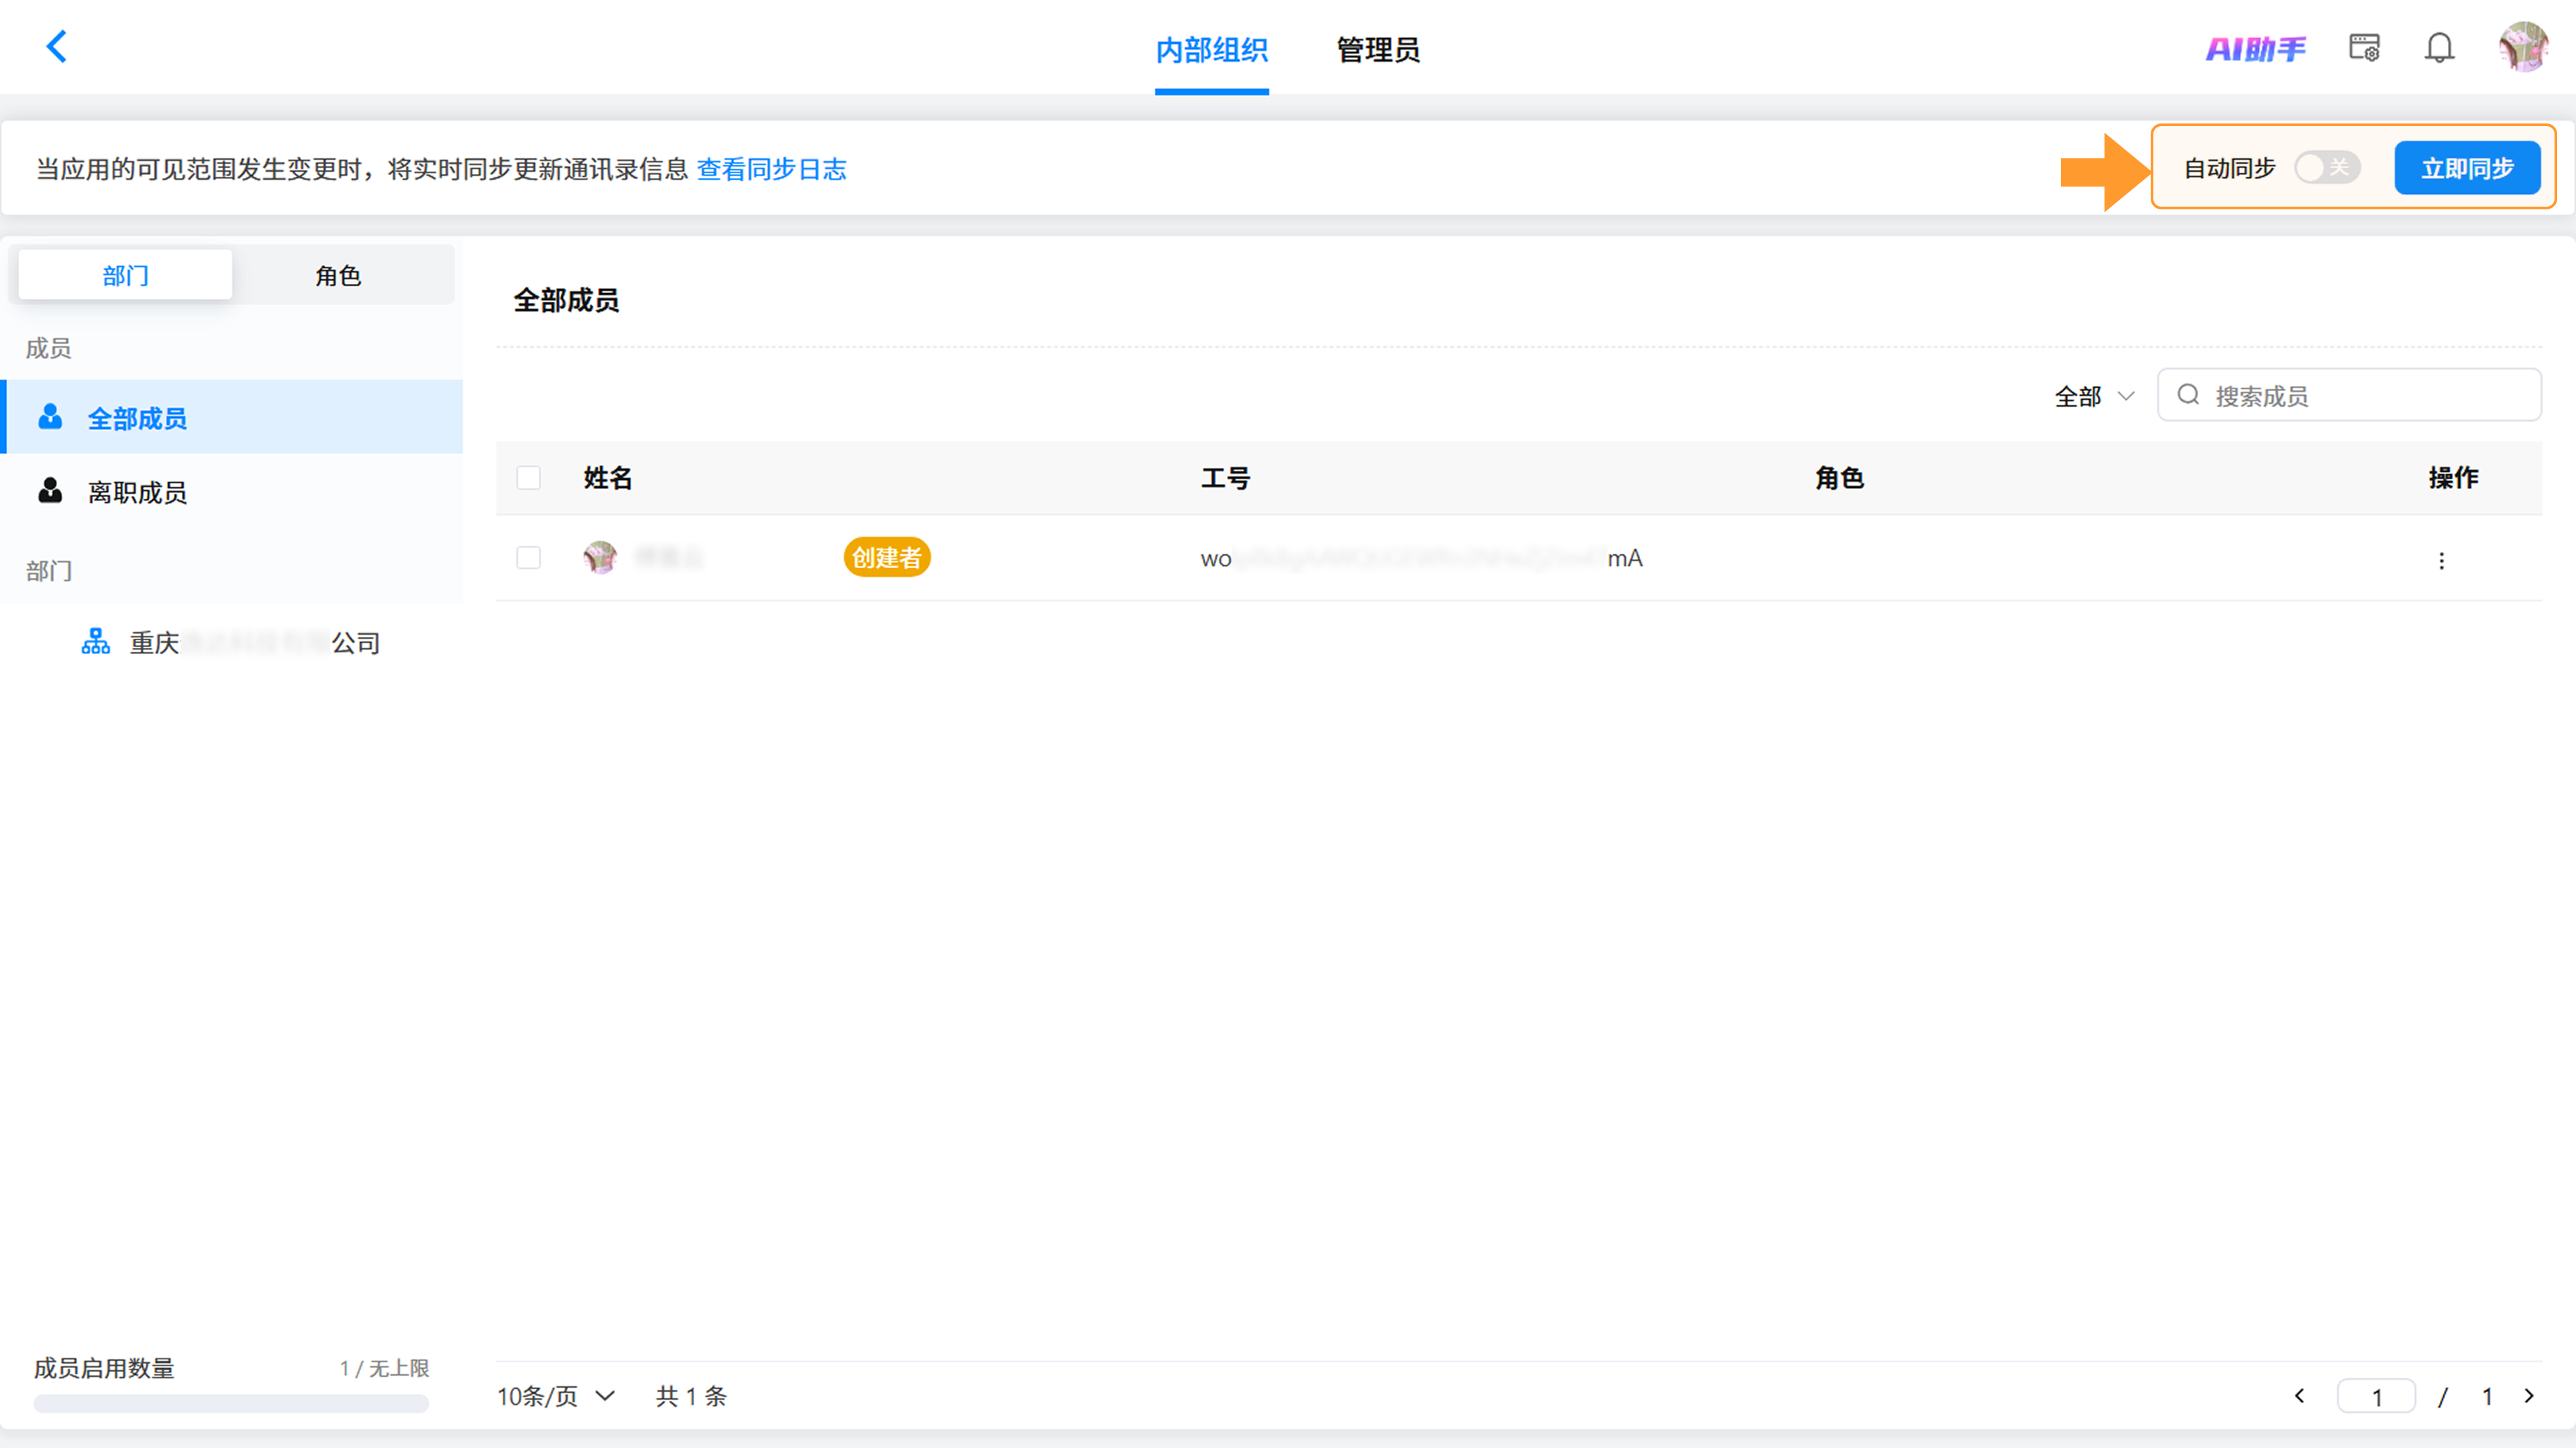
Task: Click the 全部成员 heading
Action: [566, 299]
